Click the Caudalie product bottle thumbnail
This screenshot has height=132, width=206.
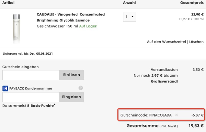(x=16, y=29)
